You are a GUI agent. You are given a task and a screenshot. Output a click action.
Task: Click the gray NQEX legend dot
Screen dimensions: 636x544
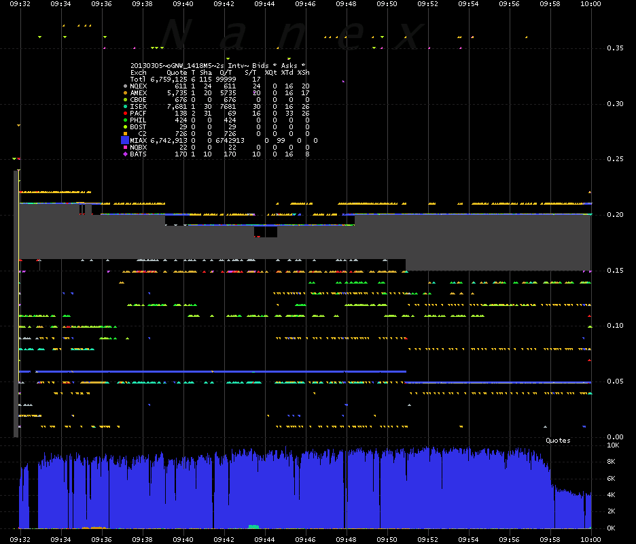(x=125, y=86)
